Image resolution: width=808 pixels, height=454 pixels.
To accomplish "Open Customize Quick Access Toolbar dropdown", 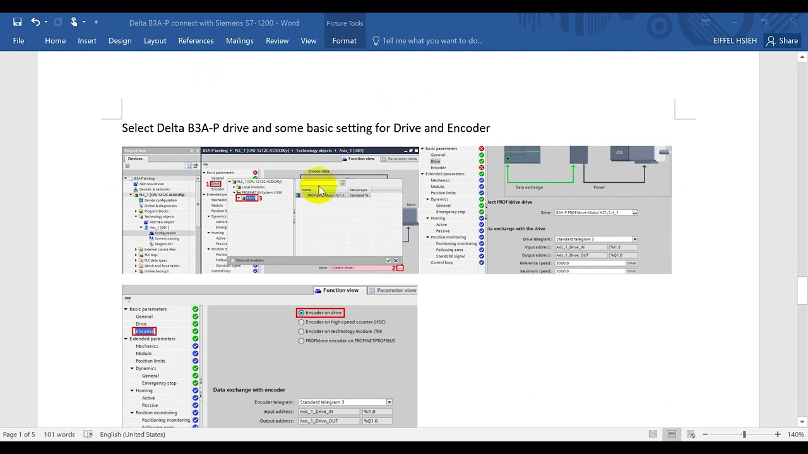I will click(96, 23).
